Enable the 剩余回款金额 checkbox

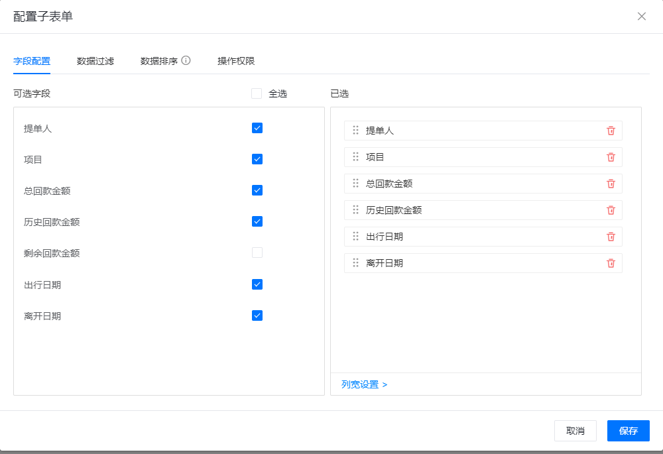click(257, 253)
